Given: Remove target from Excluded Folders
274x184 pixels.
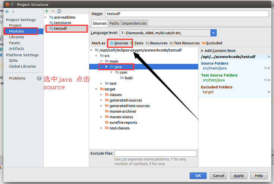Looking at the screenshot, I should pos(269,92).
